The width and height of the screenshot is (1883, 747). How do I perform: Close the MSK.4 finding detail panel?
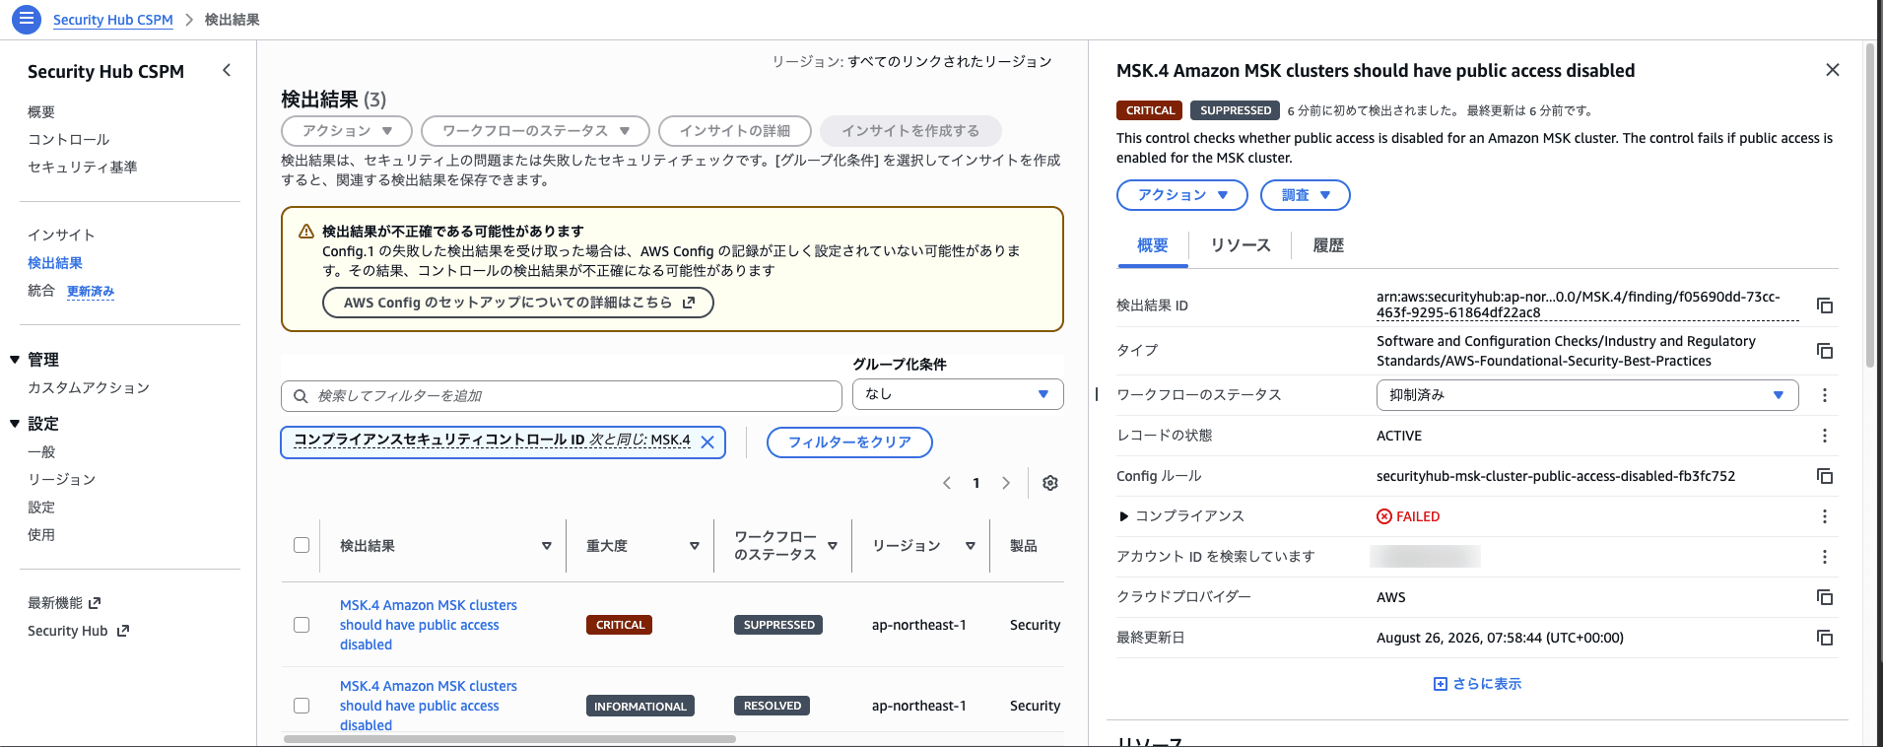[1832, 70]
